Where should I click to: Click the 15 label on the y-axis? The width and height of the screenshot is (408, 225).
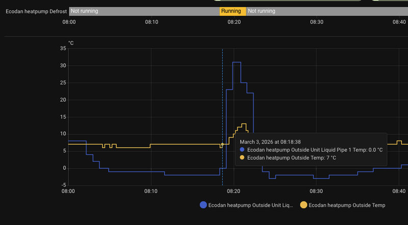63,117
